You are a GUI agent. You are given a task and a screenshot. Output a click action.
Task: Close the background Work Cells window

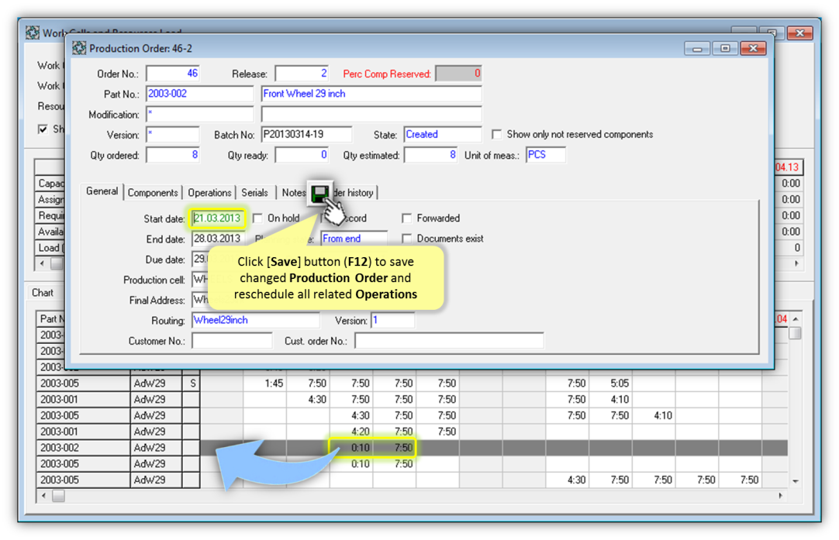click(800, 33)
